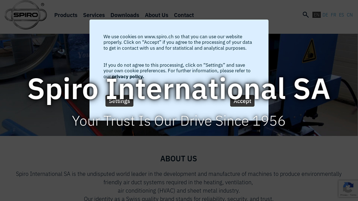The image size is (358, 201).
Task: Switch language to CN
Action: 349,15
